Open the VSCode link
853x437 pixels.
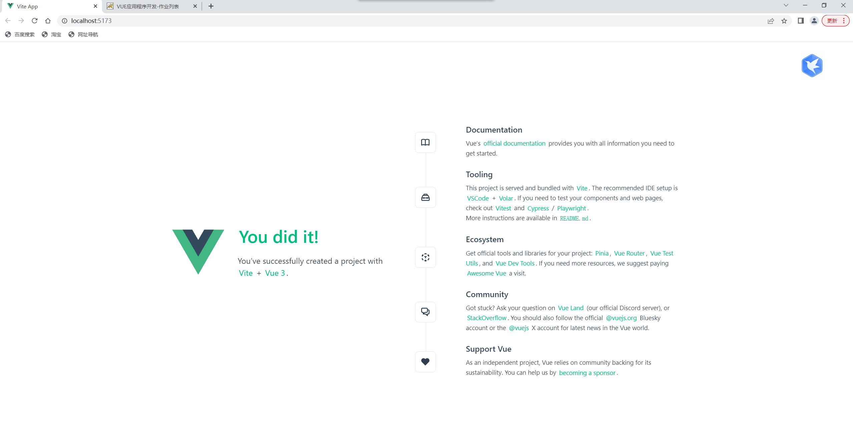point(478,198)
